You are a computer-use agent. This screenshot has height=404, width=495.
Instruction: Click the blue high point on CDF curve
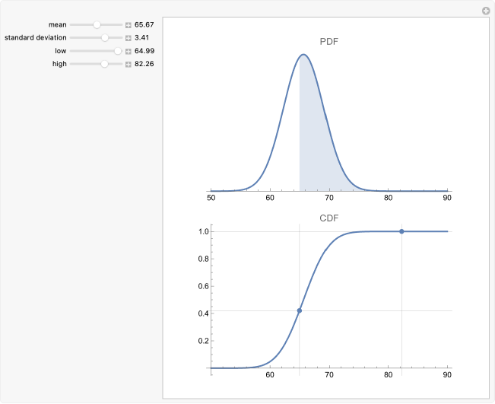tap(401, 231)
